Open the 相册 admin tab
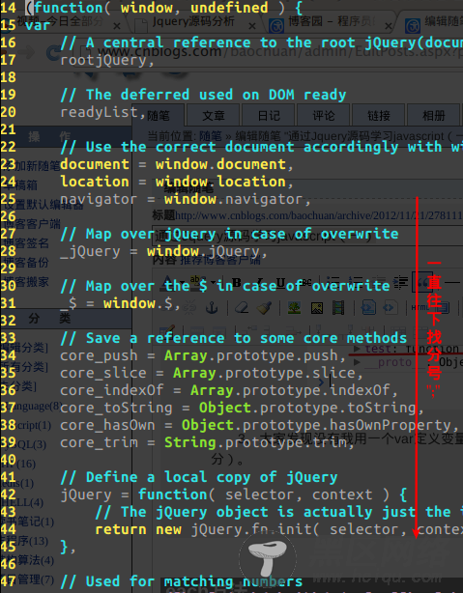Screen dimensions: 463x593 (434, 115)
